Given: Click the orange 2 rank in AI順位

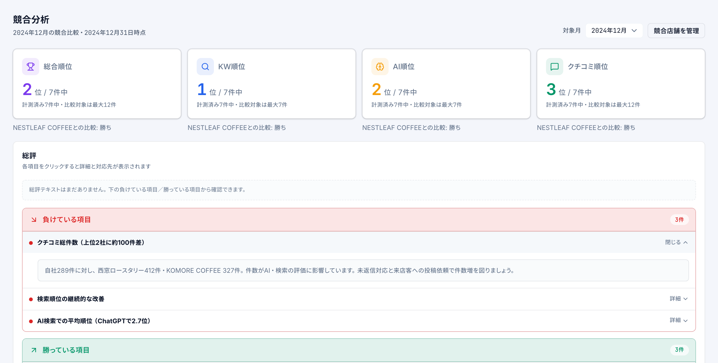Looking at the screenshot, I should pos(376,89).
